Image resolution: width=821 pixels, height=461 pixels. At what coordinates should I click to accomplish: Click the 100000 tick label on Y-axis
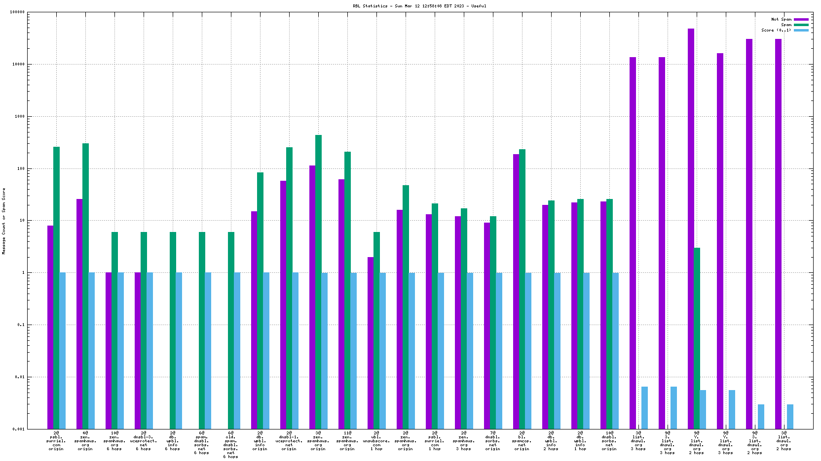pos(17,12)
